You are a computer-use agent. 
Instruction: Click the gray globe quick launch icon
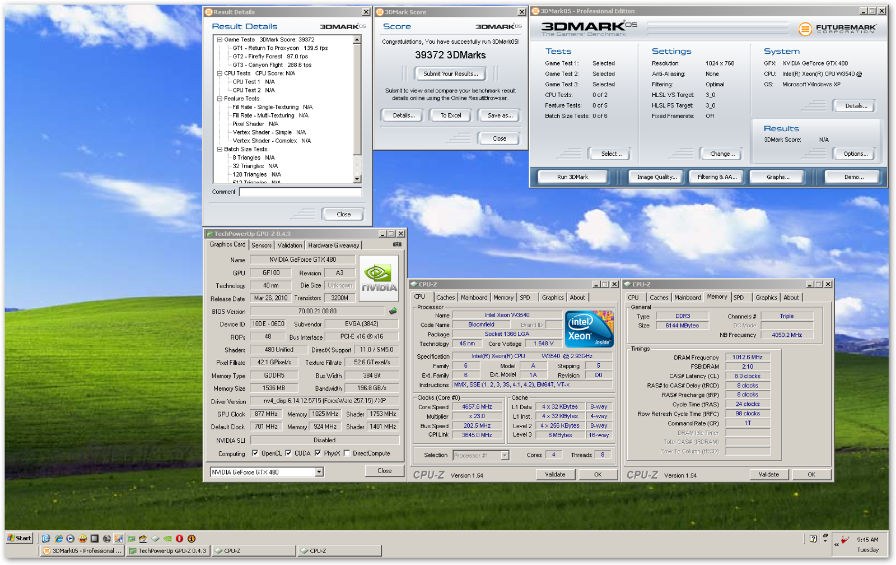point(106,539)
